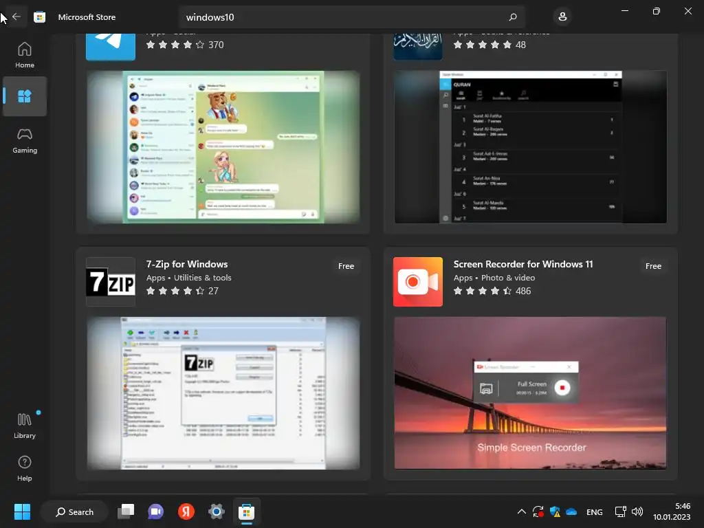Click the 7-Zip star rating 27
The width and height of the screenshot is (704, 528).
(182, 291)
